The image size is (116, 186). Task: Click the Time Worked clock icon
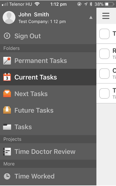click(7, 176)
